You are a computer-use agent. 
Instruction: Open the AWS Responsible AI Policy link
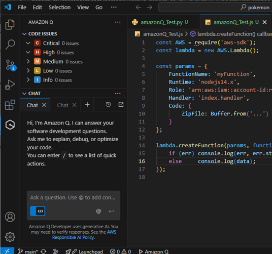84,235
